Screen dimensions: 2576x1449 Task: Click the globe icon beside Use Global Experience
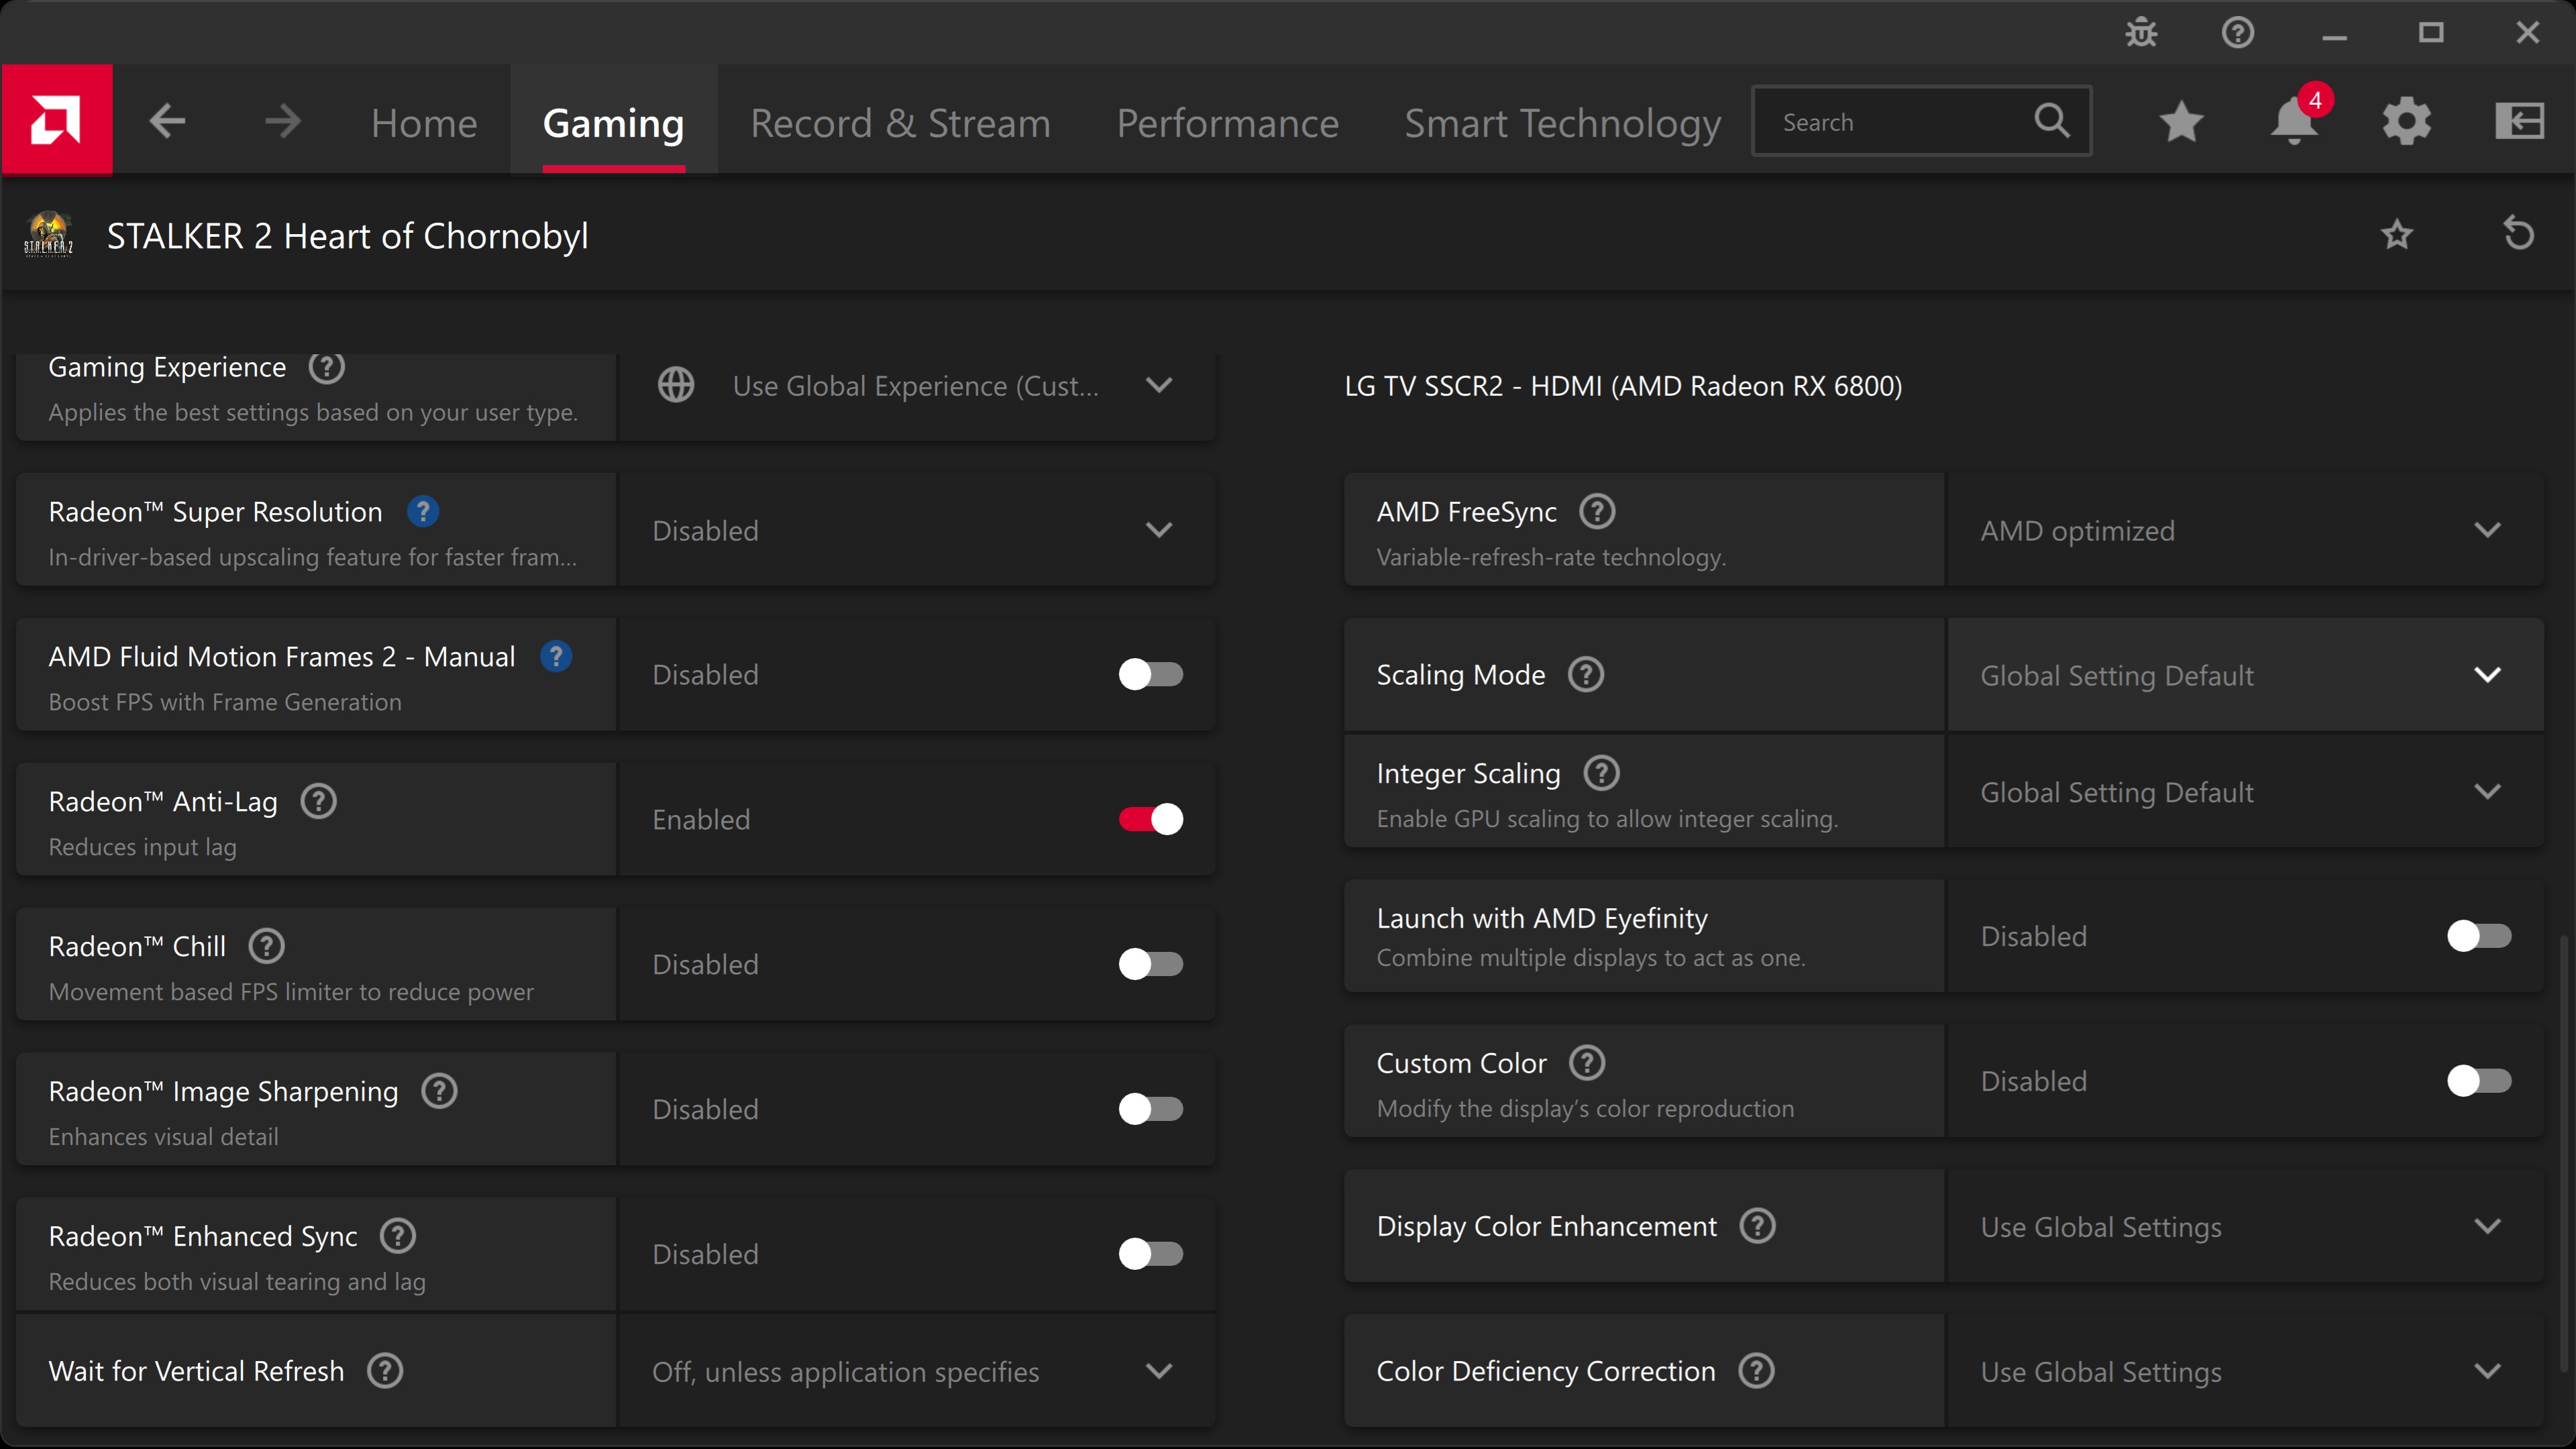pos(676,385)
